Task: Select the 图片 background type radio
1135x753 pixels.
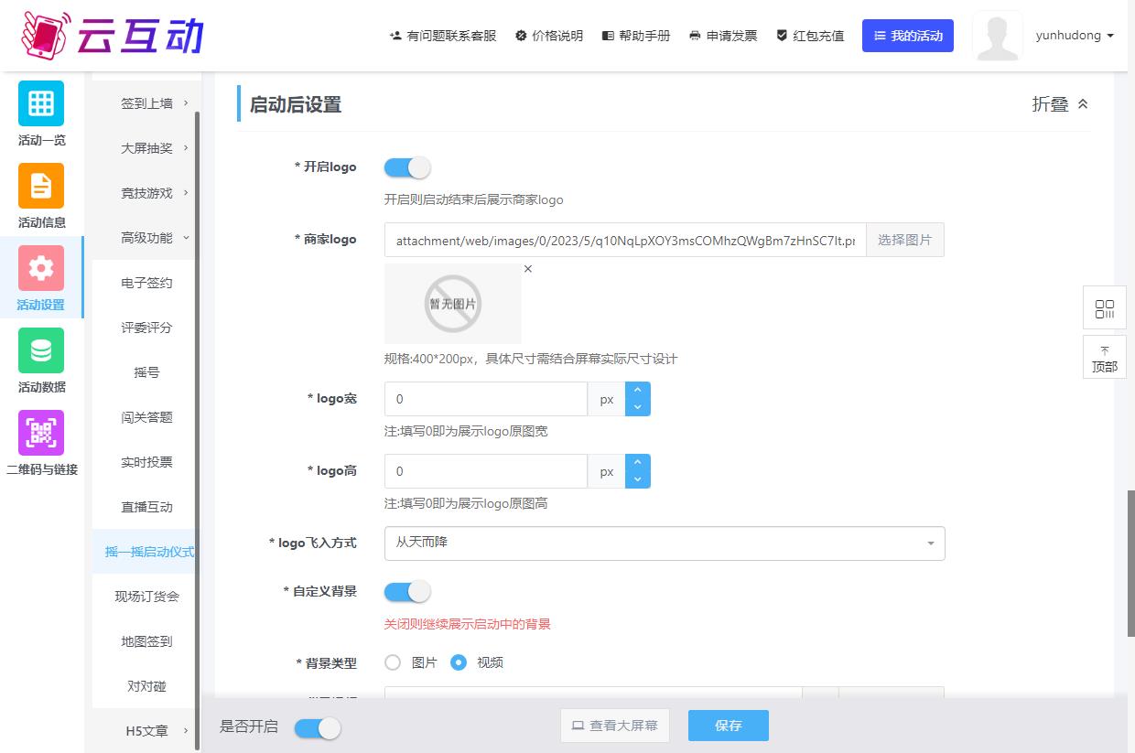Action: coord(394,662)
